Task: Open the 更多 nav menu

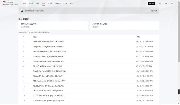Action: pos(71,3)
